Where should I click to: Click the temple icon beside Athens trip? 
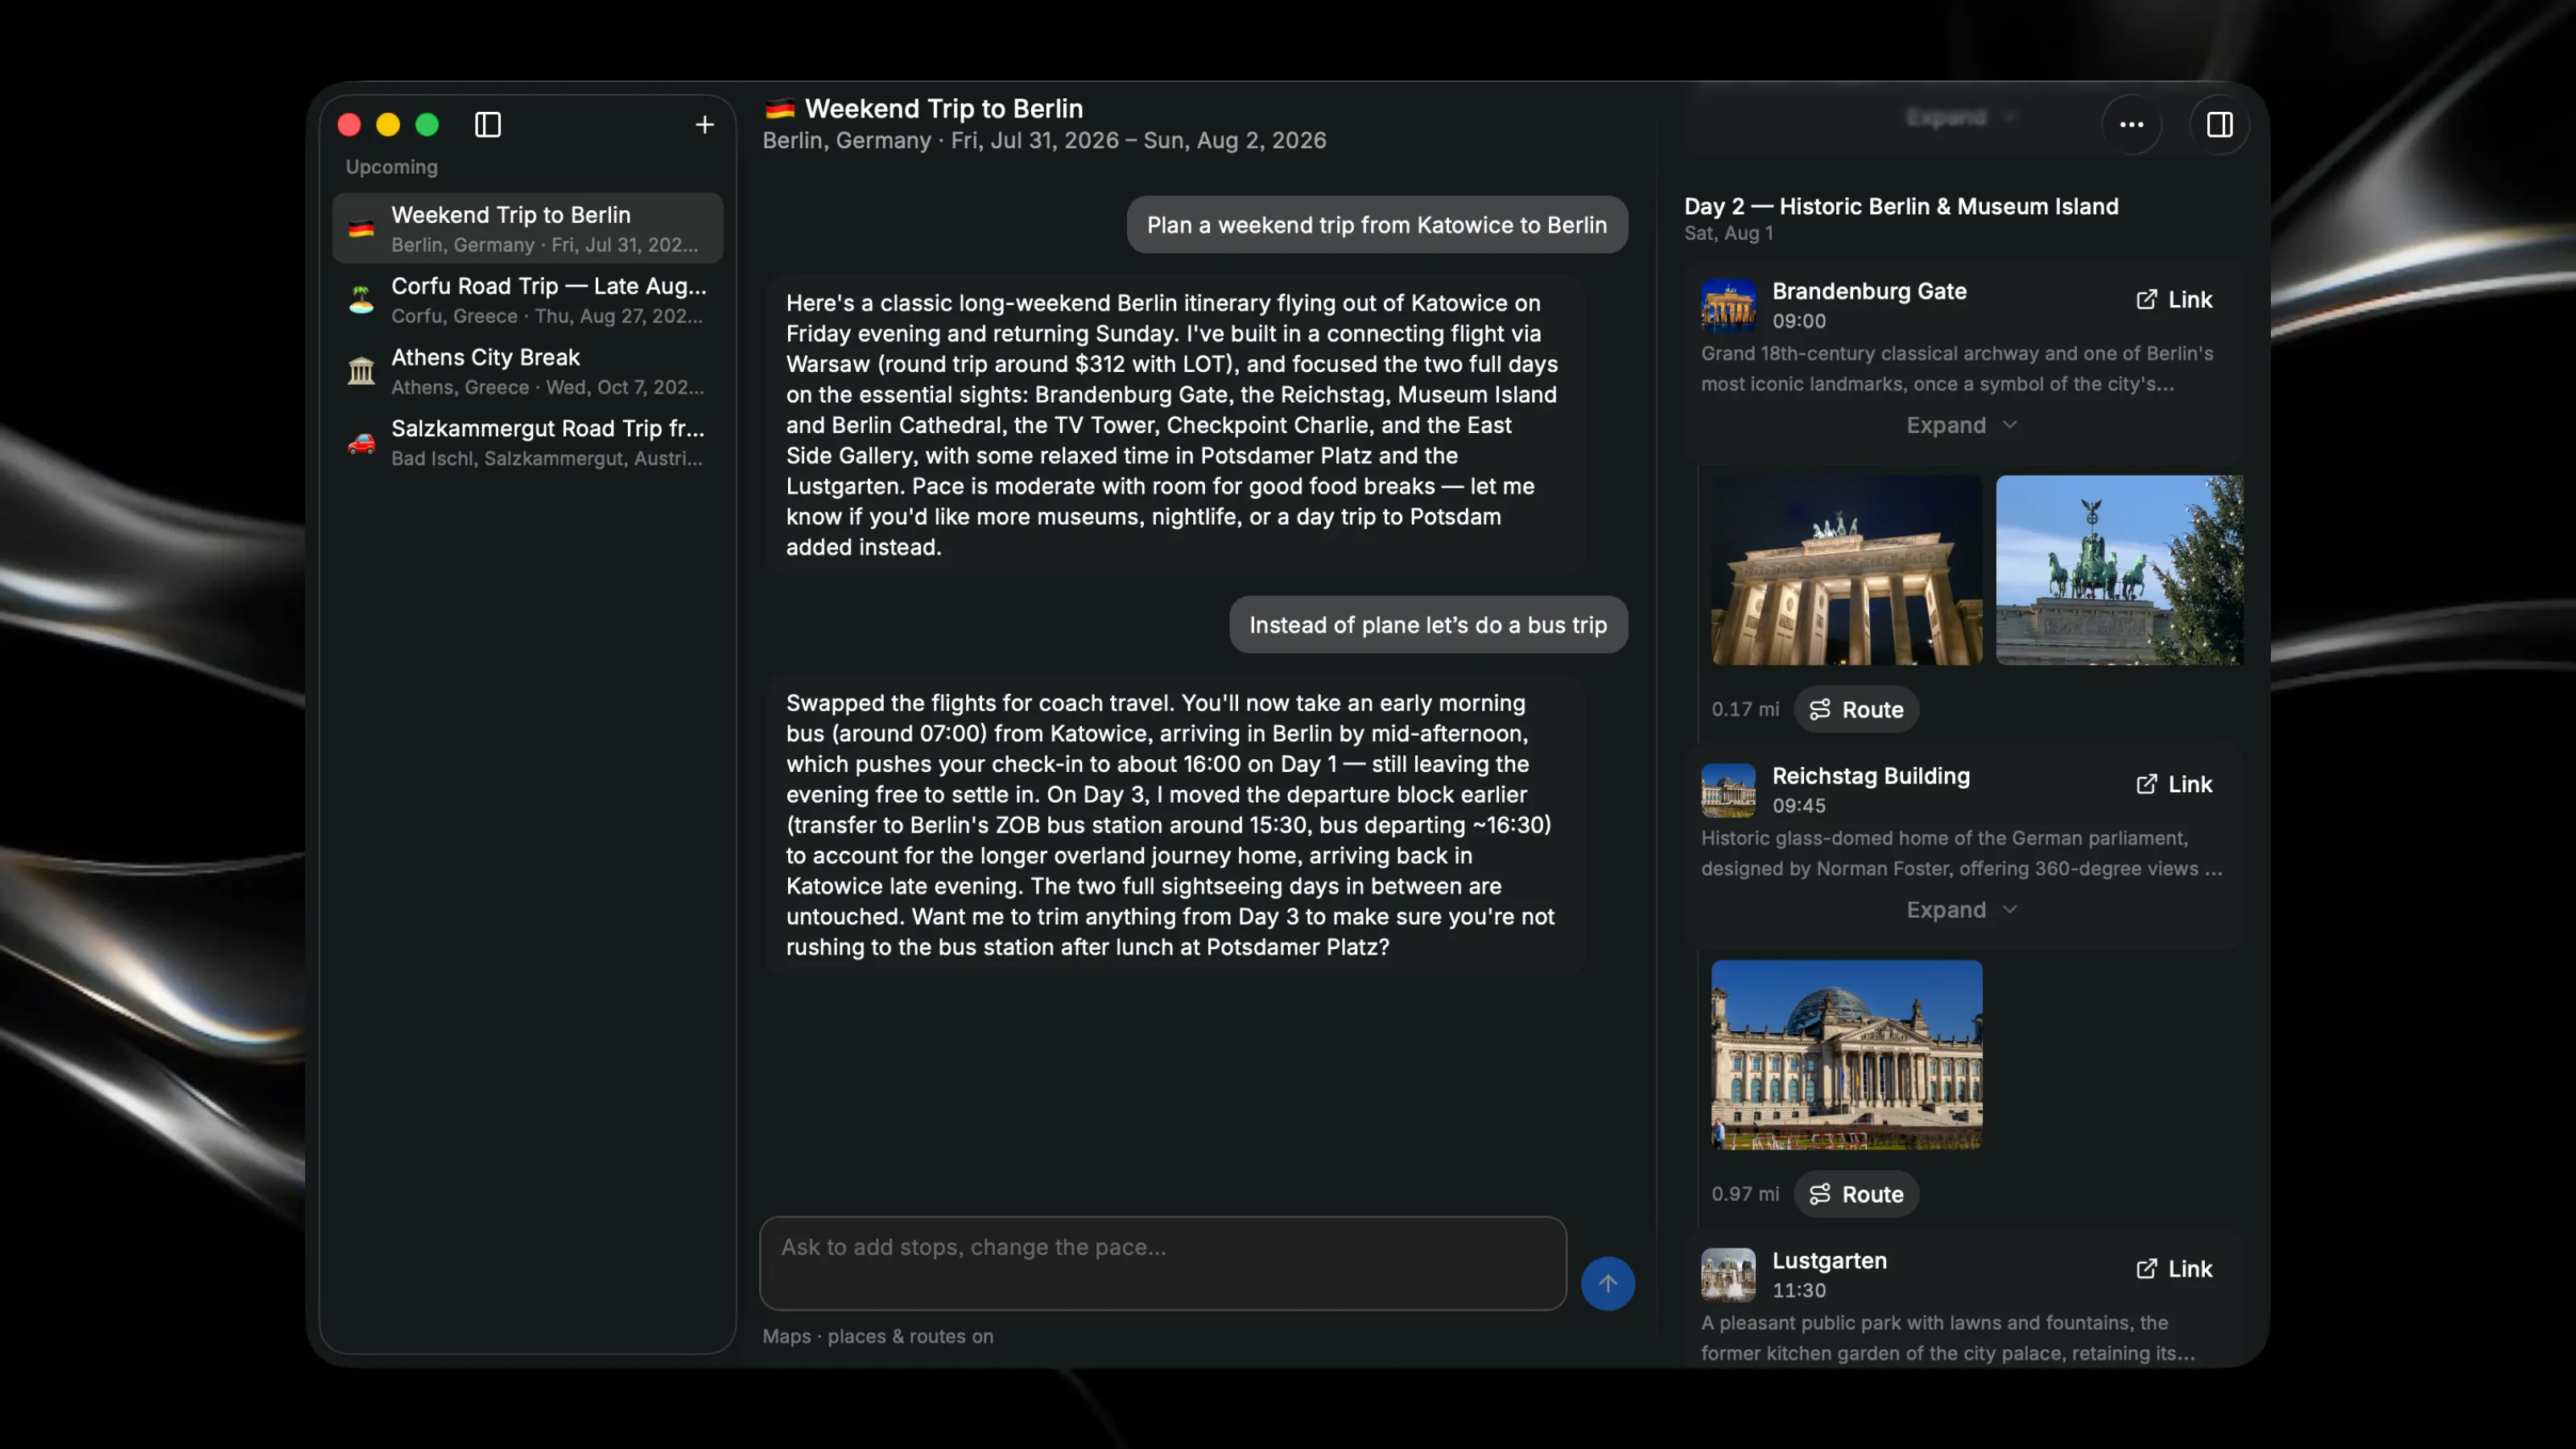361,371
